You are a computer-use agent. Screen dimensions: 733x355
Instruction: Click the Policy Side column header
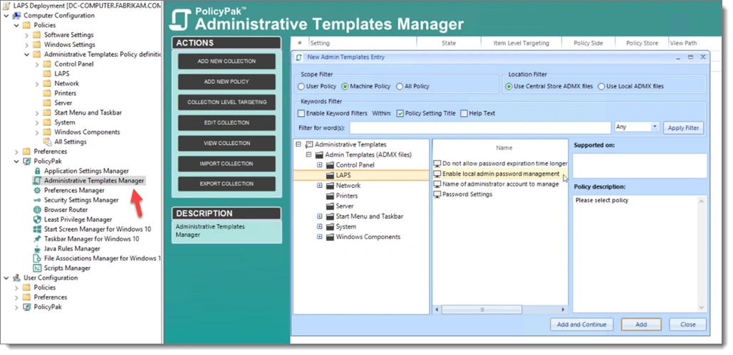point(588,43)
